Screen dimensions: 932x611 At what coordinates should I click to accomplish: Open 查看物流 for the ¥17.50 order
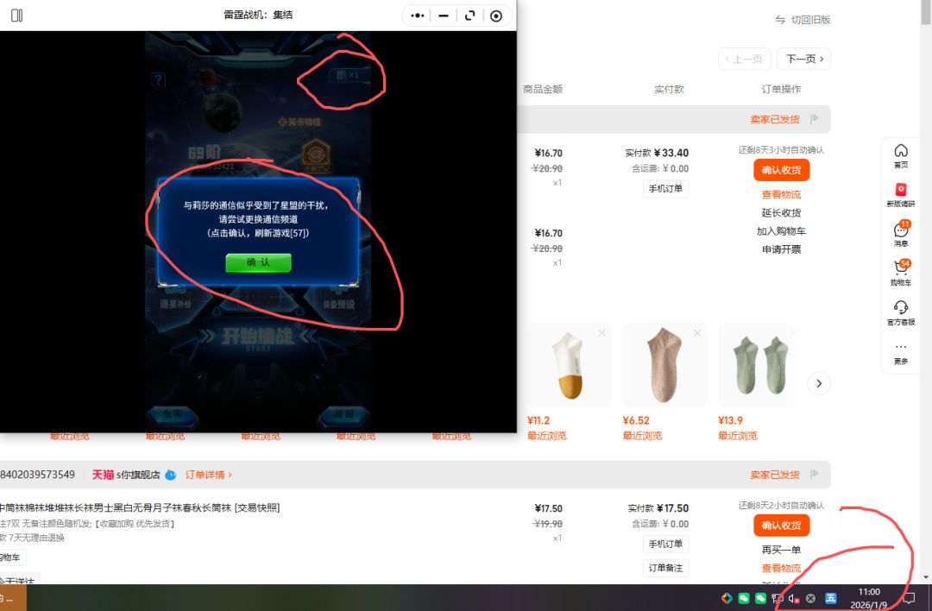click(x=782, y=568)
